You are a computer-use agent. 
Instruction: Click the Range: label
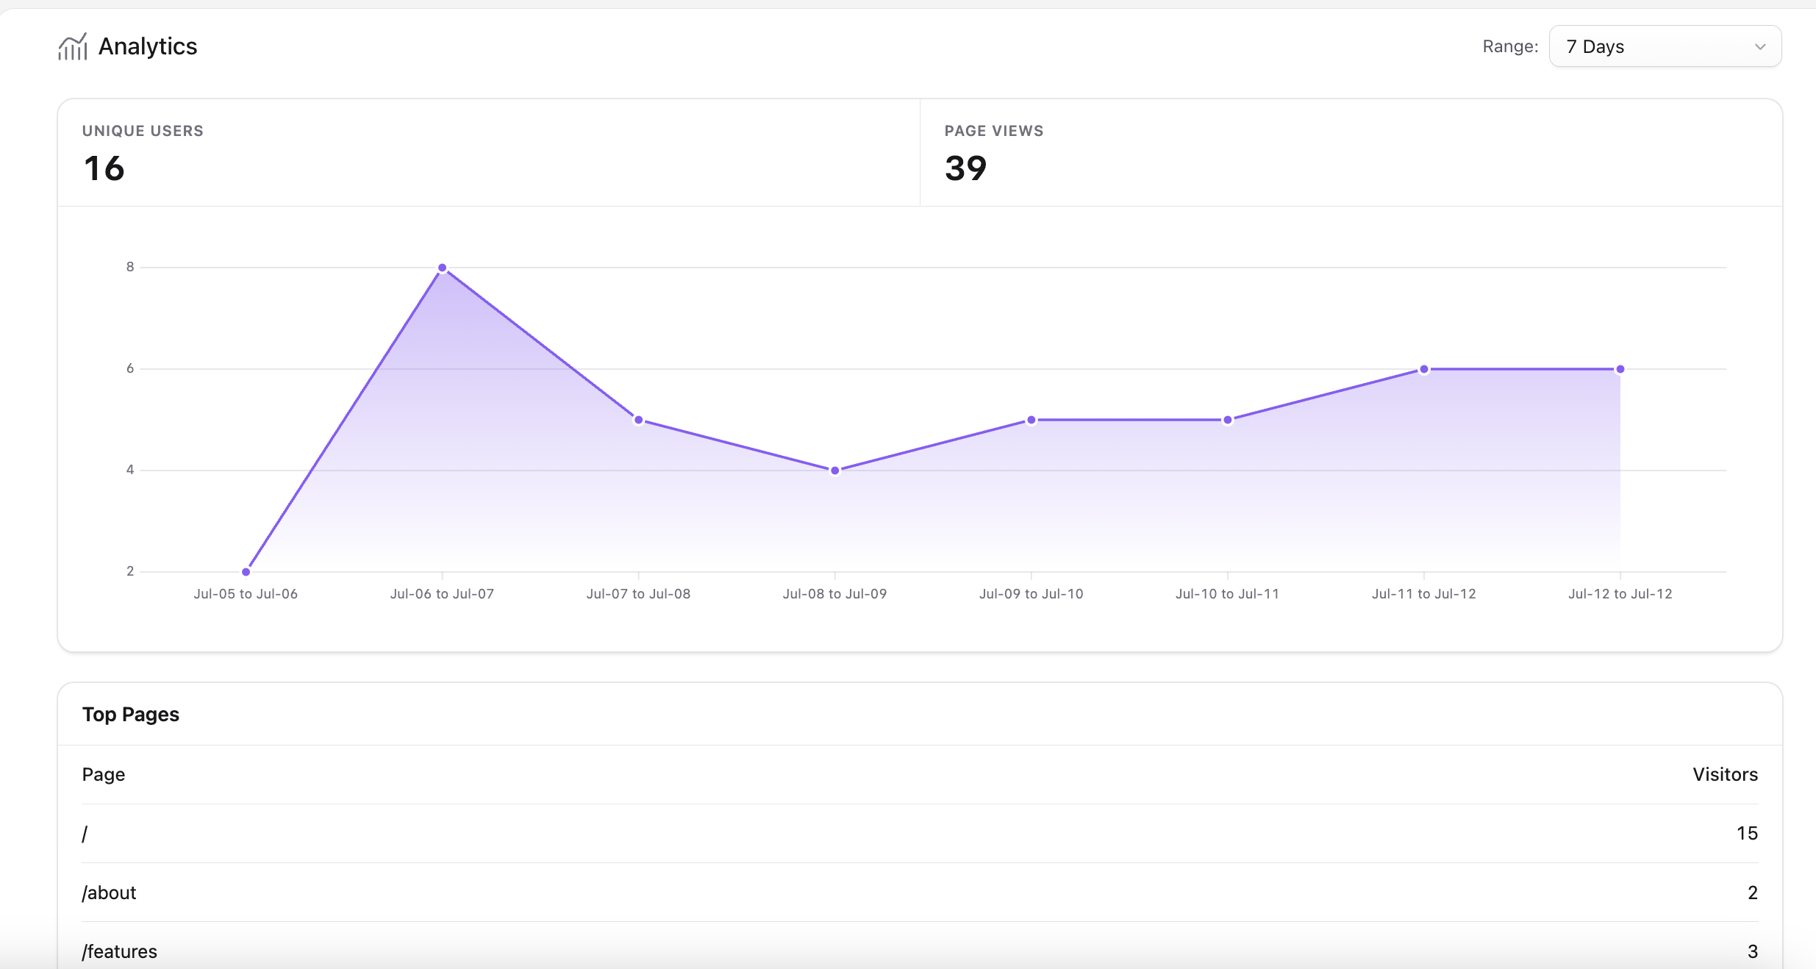point(1510,46)
